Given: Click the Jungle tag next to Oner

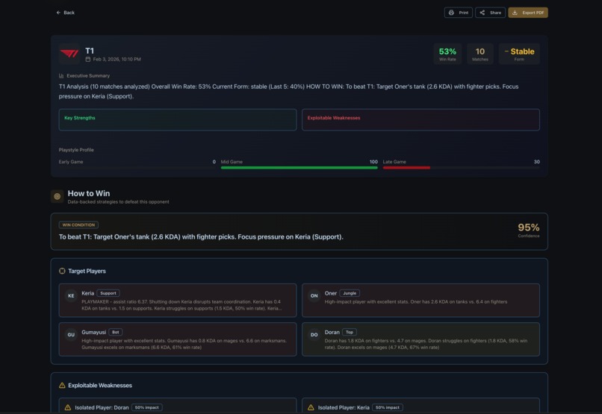Looking at the screenshot, I should click(350, 293).
